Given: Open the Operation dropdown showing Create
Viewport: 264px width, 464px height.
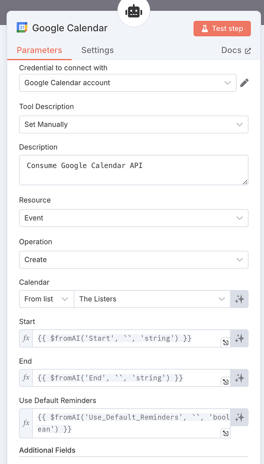Looking at the screenshot, I should pyautogui.click(x=134, y=259).
